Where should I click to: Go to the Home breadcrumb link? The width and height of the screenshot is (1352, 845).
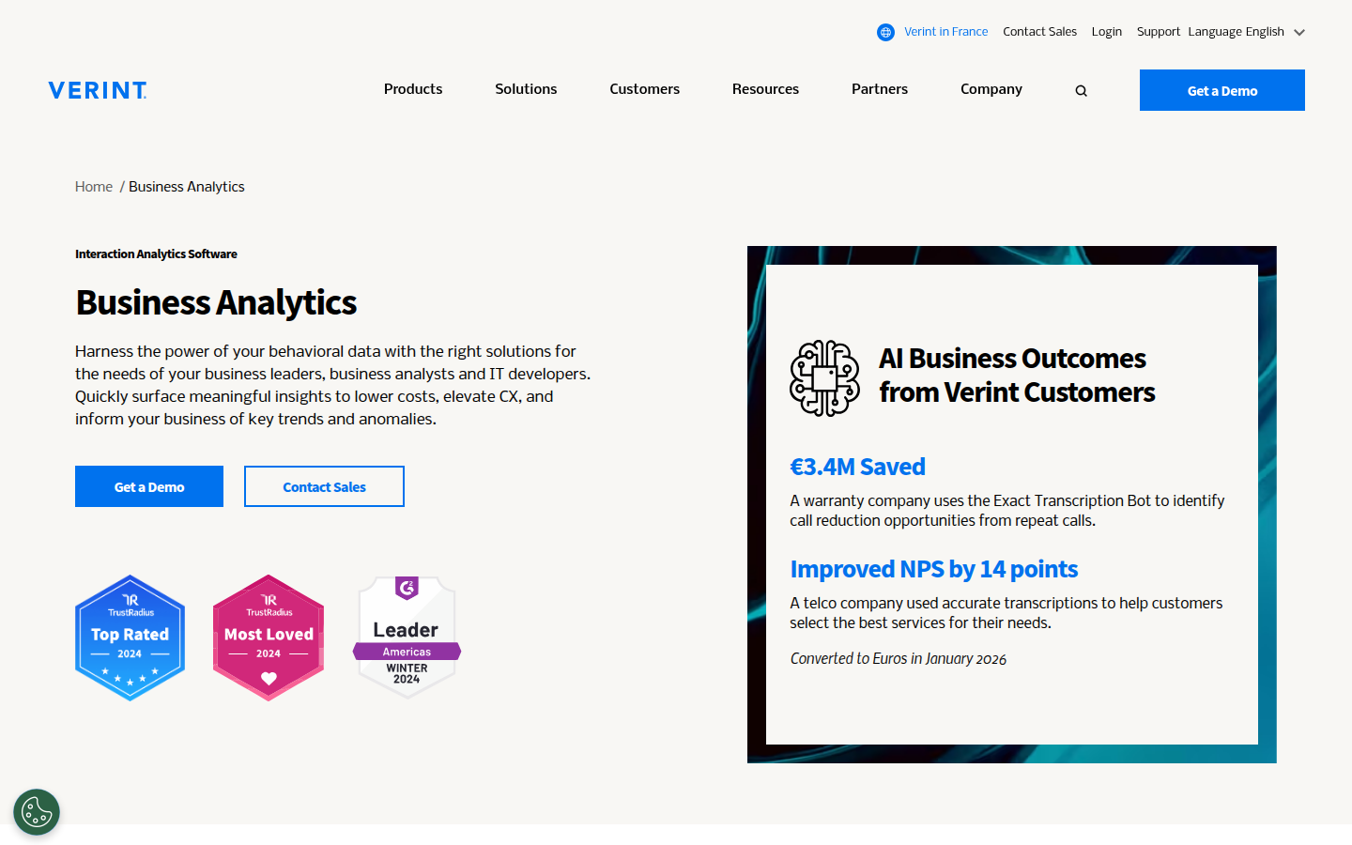94,187
